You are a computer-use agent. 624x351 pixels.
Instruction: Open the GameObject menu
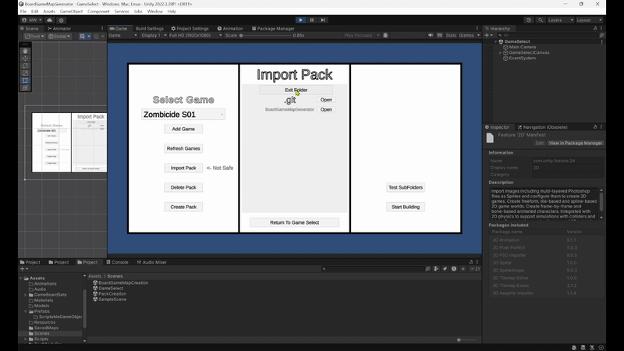click(x=71, y=12)
